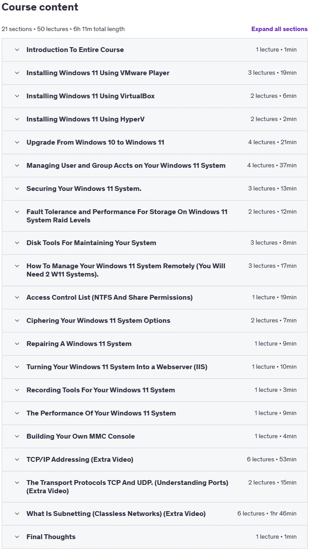Expand What Is Subnetting section chevron
This screenshot has width=310, height=550.
17,514
